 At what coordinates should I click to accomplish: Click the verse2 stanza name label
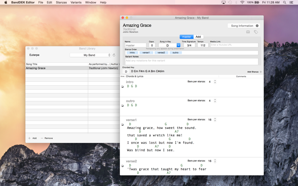coord(131,161)
